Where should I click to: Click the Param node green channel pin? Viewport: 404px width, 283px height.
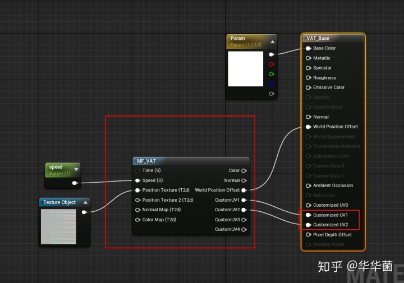(272, 74)
